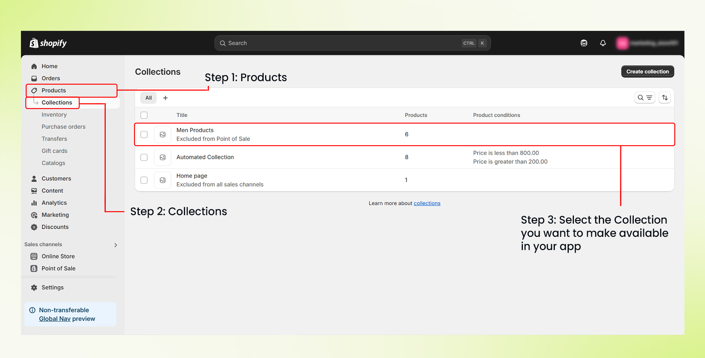Open the Analytics section

tap(54, 202)
